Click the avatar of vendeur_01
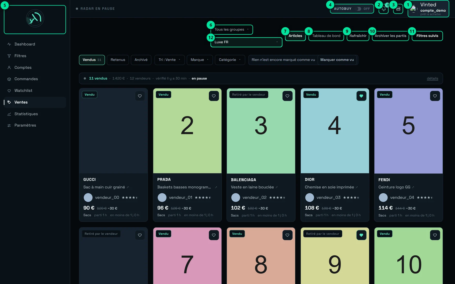The image size is (455, 284). pyautogui.click(x=162, y=198)
